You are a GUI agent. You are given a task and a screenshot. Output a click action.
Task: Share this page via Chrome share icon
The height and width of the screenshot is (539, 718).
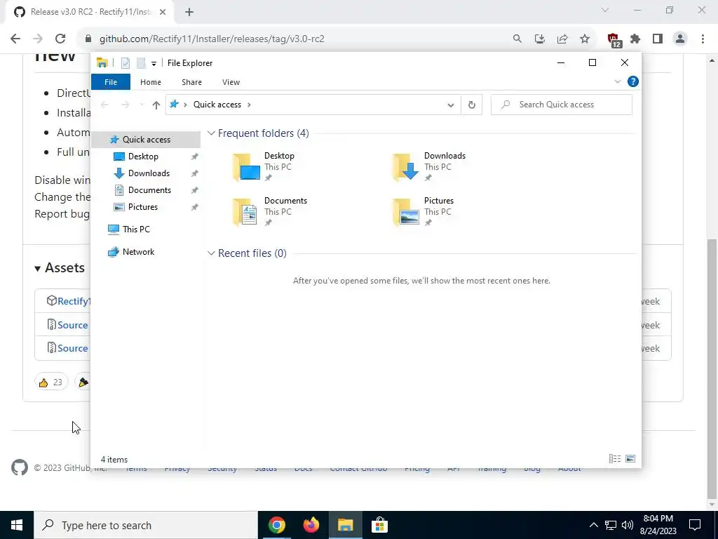click(562, 39)
